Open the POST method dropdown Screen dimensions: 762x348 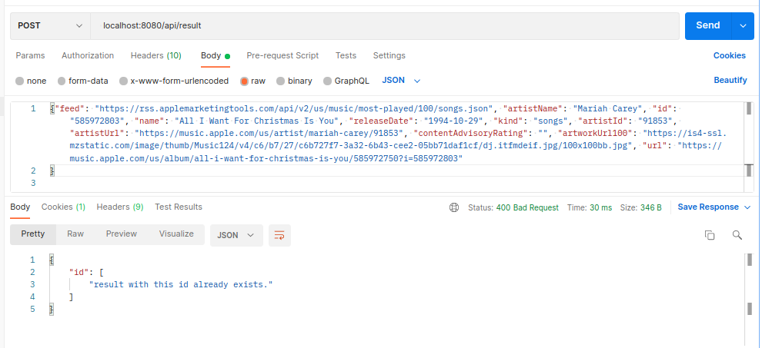pos(50,25)
